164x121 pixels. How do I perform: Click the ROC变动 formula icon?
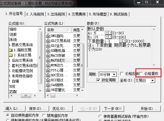point(48,75)
